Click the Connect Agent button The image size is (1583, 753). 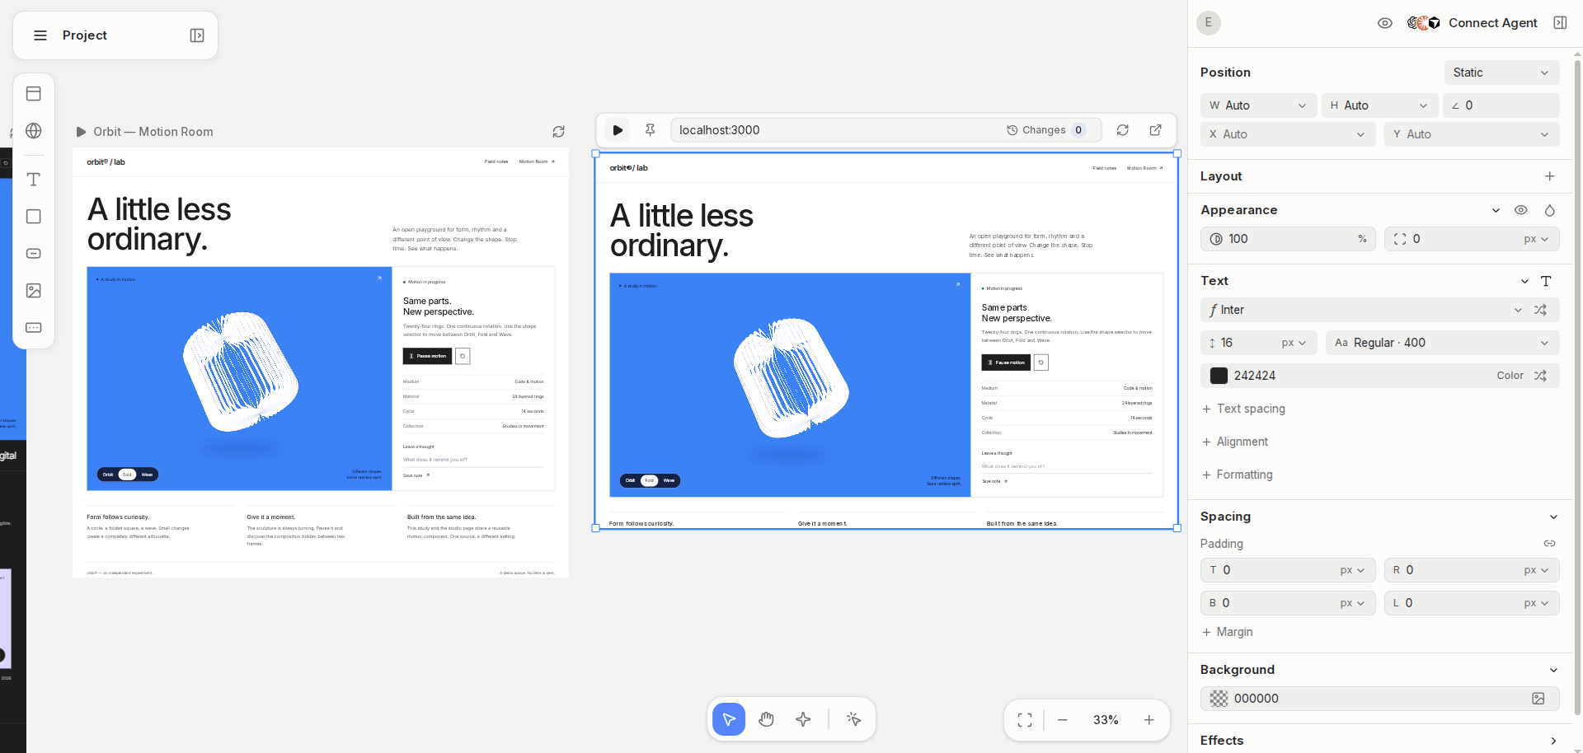[x=1473, y=23]
